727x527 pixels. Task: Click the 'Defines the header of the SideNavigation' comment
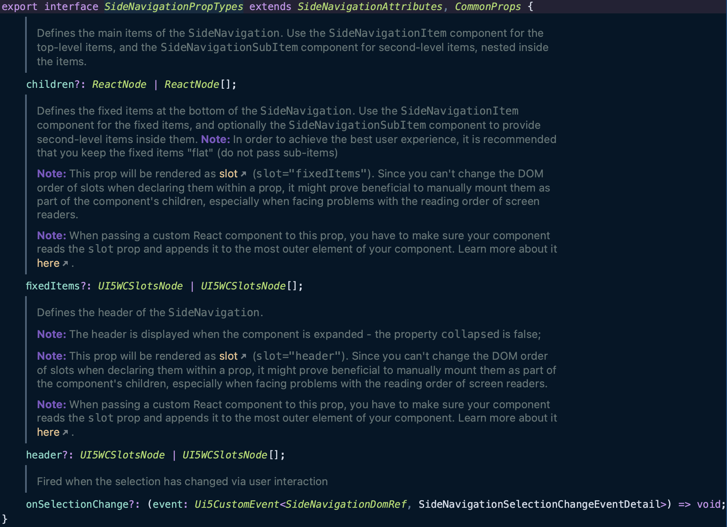coord(150,312)
